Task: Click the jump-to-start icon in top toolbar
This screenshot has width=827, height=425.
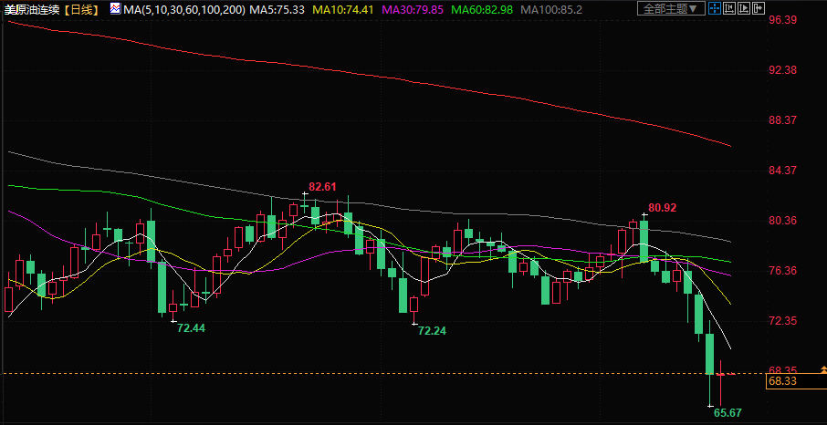Action: click(x=732, y=8)
